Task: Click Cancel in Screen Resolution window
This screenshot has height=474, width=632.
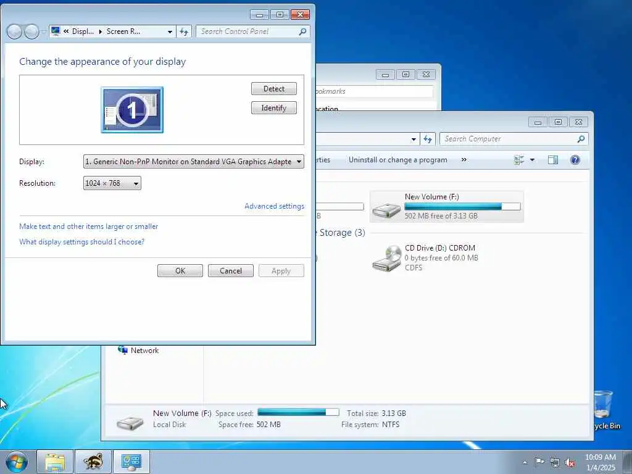Action: (x=231, y=271)
